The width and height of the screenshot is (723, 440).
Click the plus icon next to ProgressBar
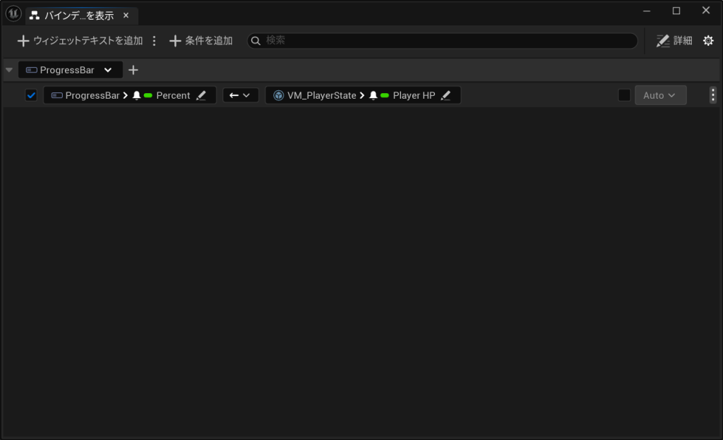click(133, 70)
